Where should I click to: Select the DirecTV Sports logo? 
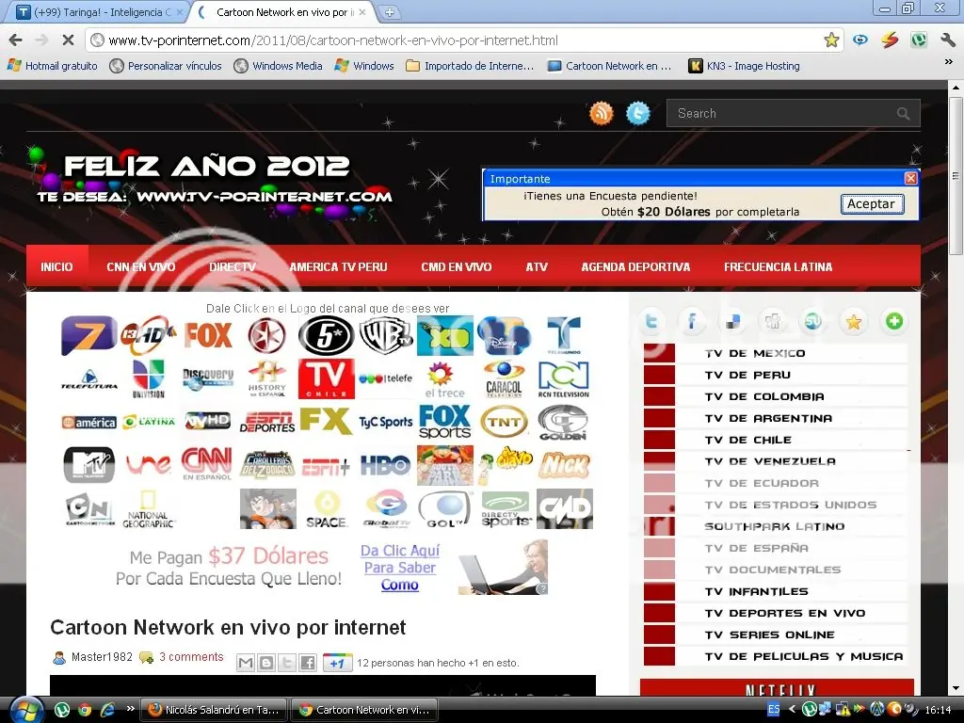[506, 509]
